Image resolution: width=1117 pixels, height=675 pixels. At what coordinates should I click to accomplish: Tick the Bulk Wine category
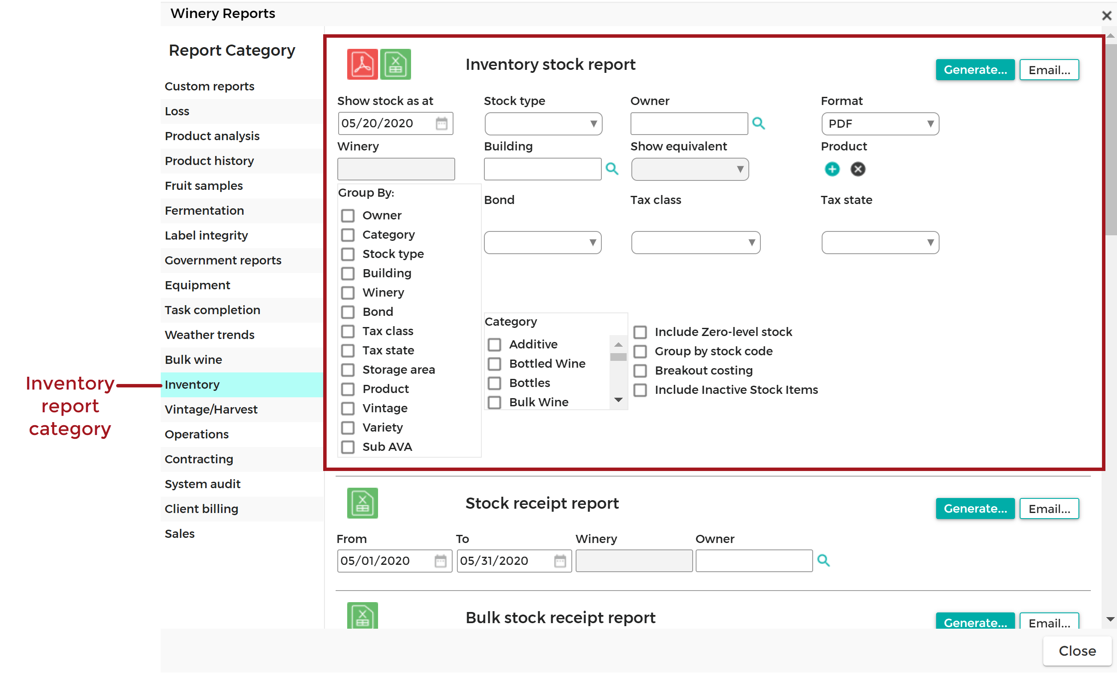[494, 402]
